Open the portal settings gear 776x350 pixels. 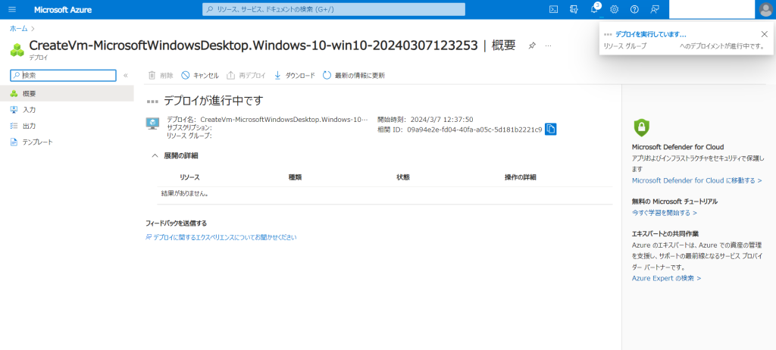click(614, 9)
